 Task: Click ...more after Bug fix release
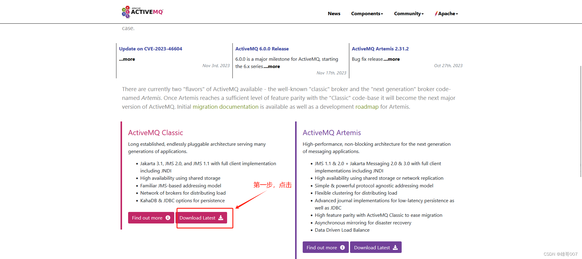click(x=392, y=59)
